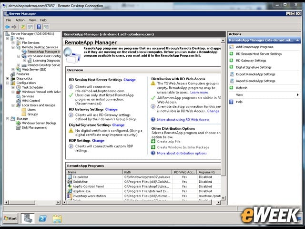Click the Server Manager taskbar icon
Image resolution: width=305 pixels, height=229 pixels.
[x=28, y=219]
